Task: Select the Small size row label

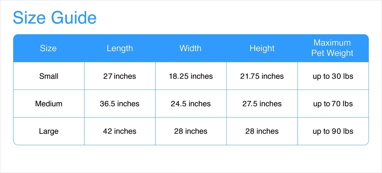Action: (49, 76)
